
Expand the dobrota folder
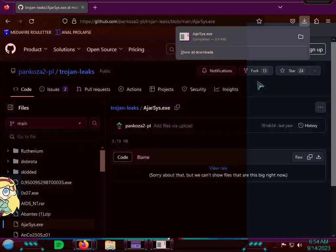click(8, 161)
